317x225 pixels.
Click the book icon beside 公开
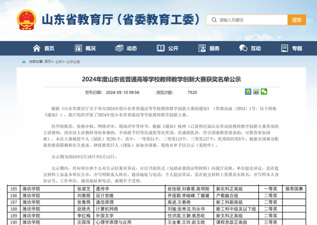(160, 48)
